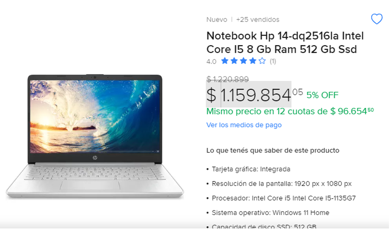391x230 pixels.
Task: Click the Resolución de la pantalla spec line
Action: tap(282, 184)
